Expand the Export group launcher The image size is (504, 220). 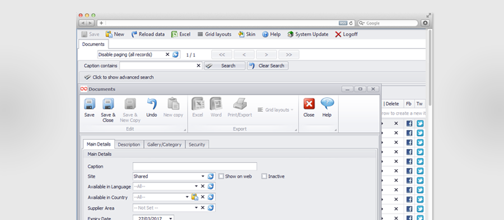click(296, 130)
